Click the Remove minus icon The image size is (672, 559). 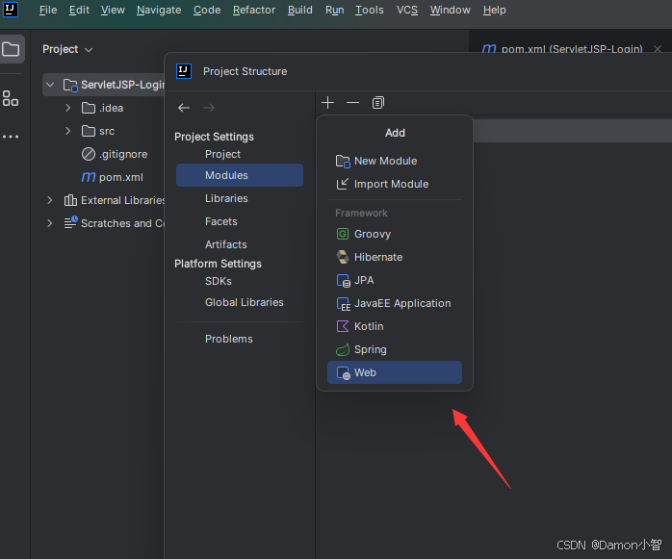[352, 103]
